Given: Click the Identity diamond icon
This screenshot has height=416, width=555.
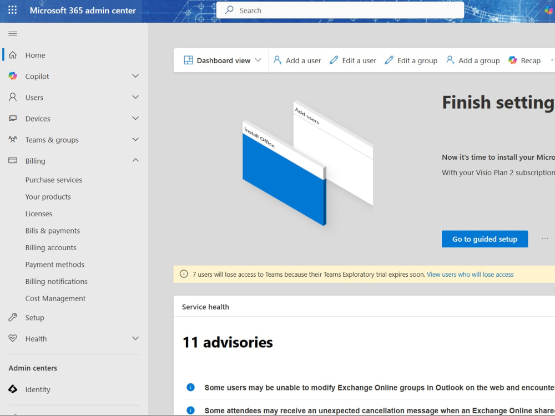Looking at the screenshot, I should pos(13,389).
